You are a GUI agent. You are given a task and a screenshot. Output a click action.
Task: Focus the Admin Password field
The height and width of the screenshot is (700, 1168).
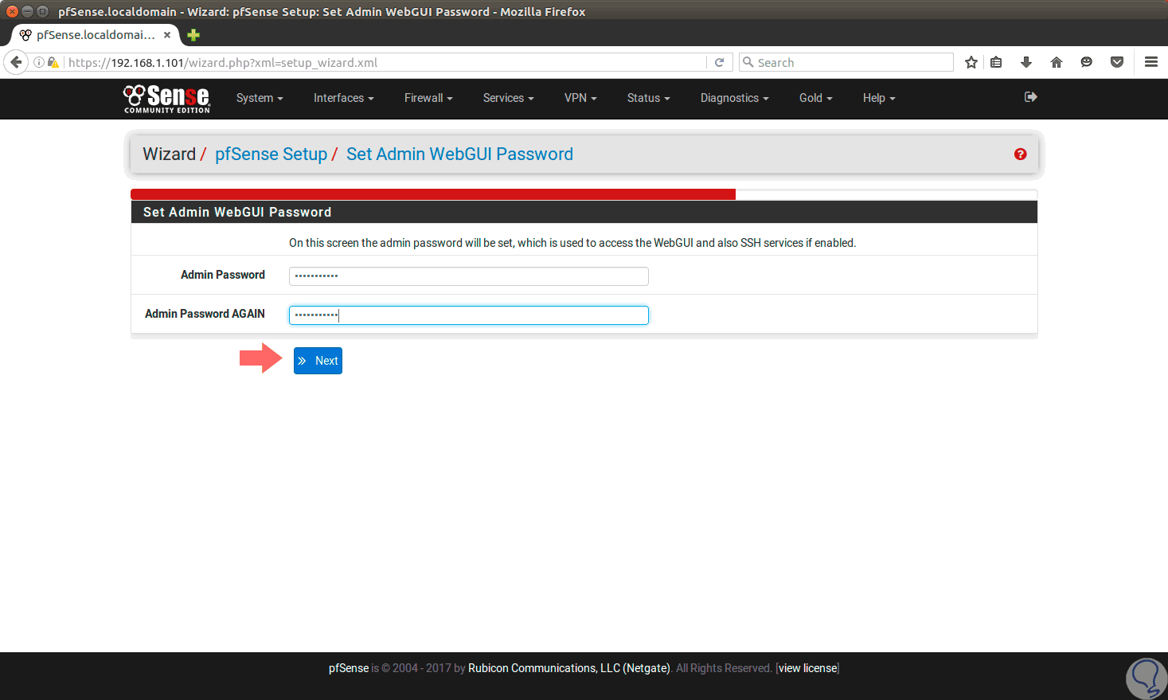pyautogui.click(x=469, y=276)
